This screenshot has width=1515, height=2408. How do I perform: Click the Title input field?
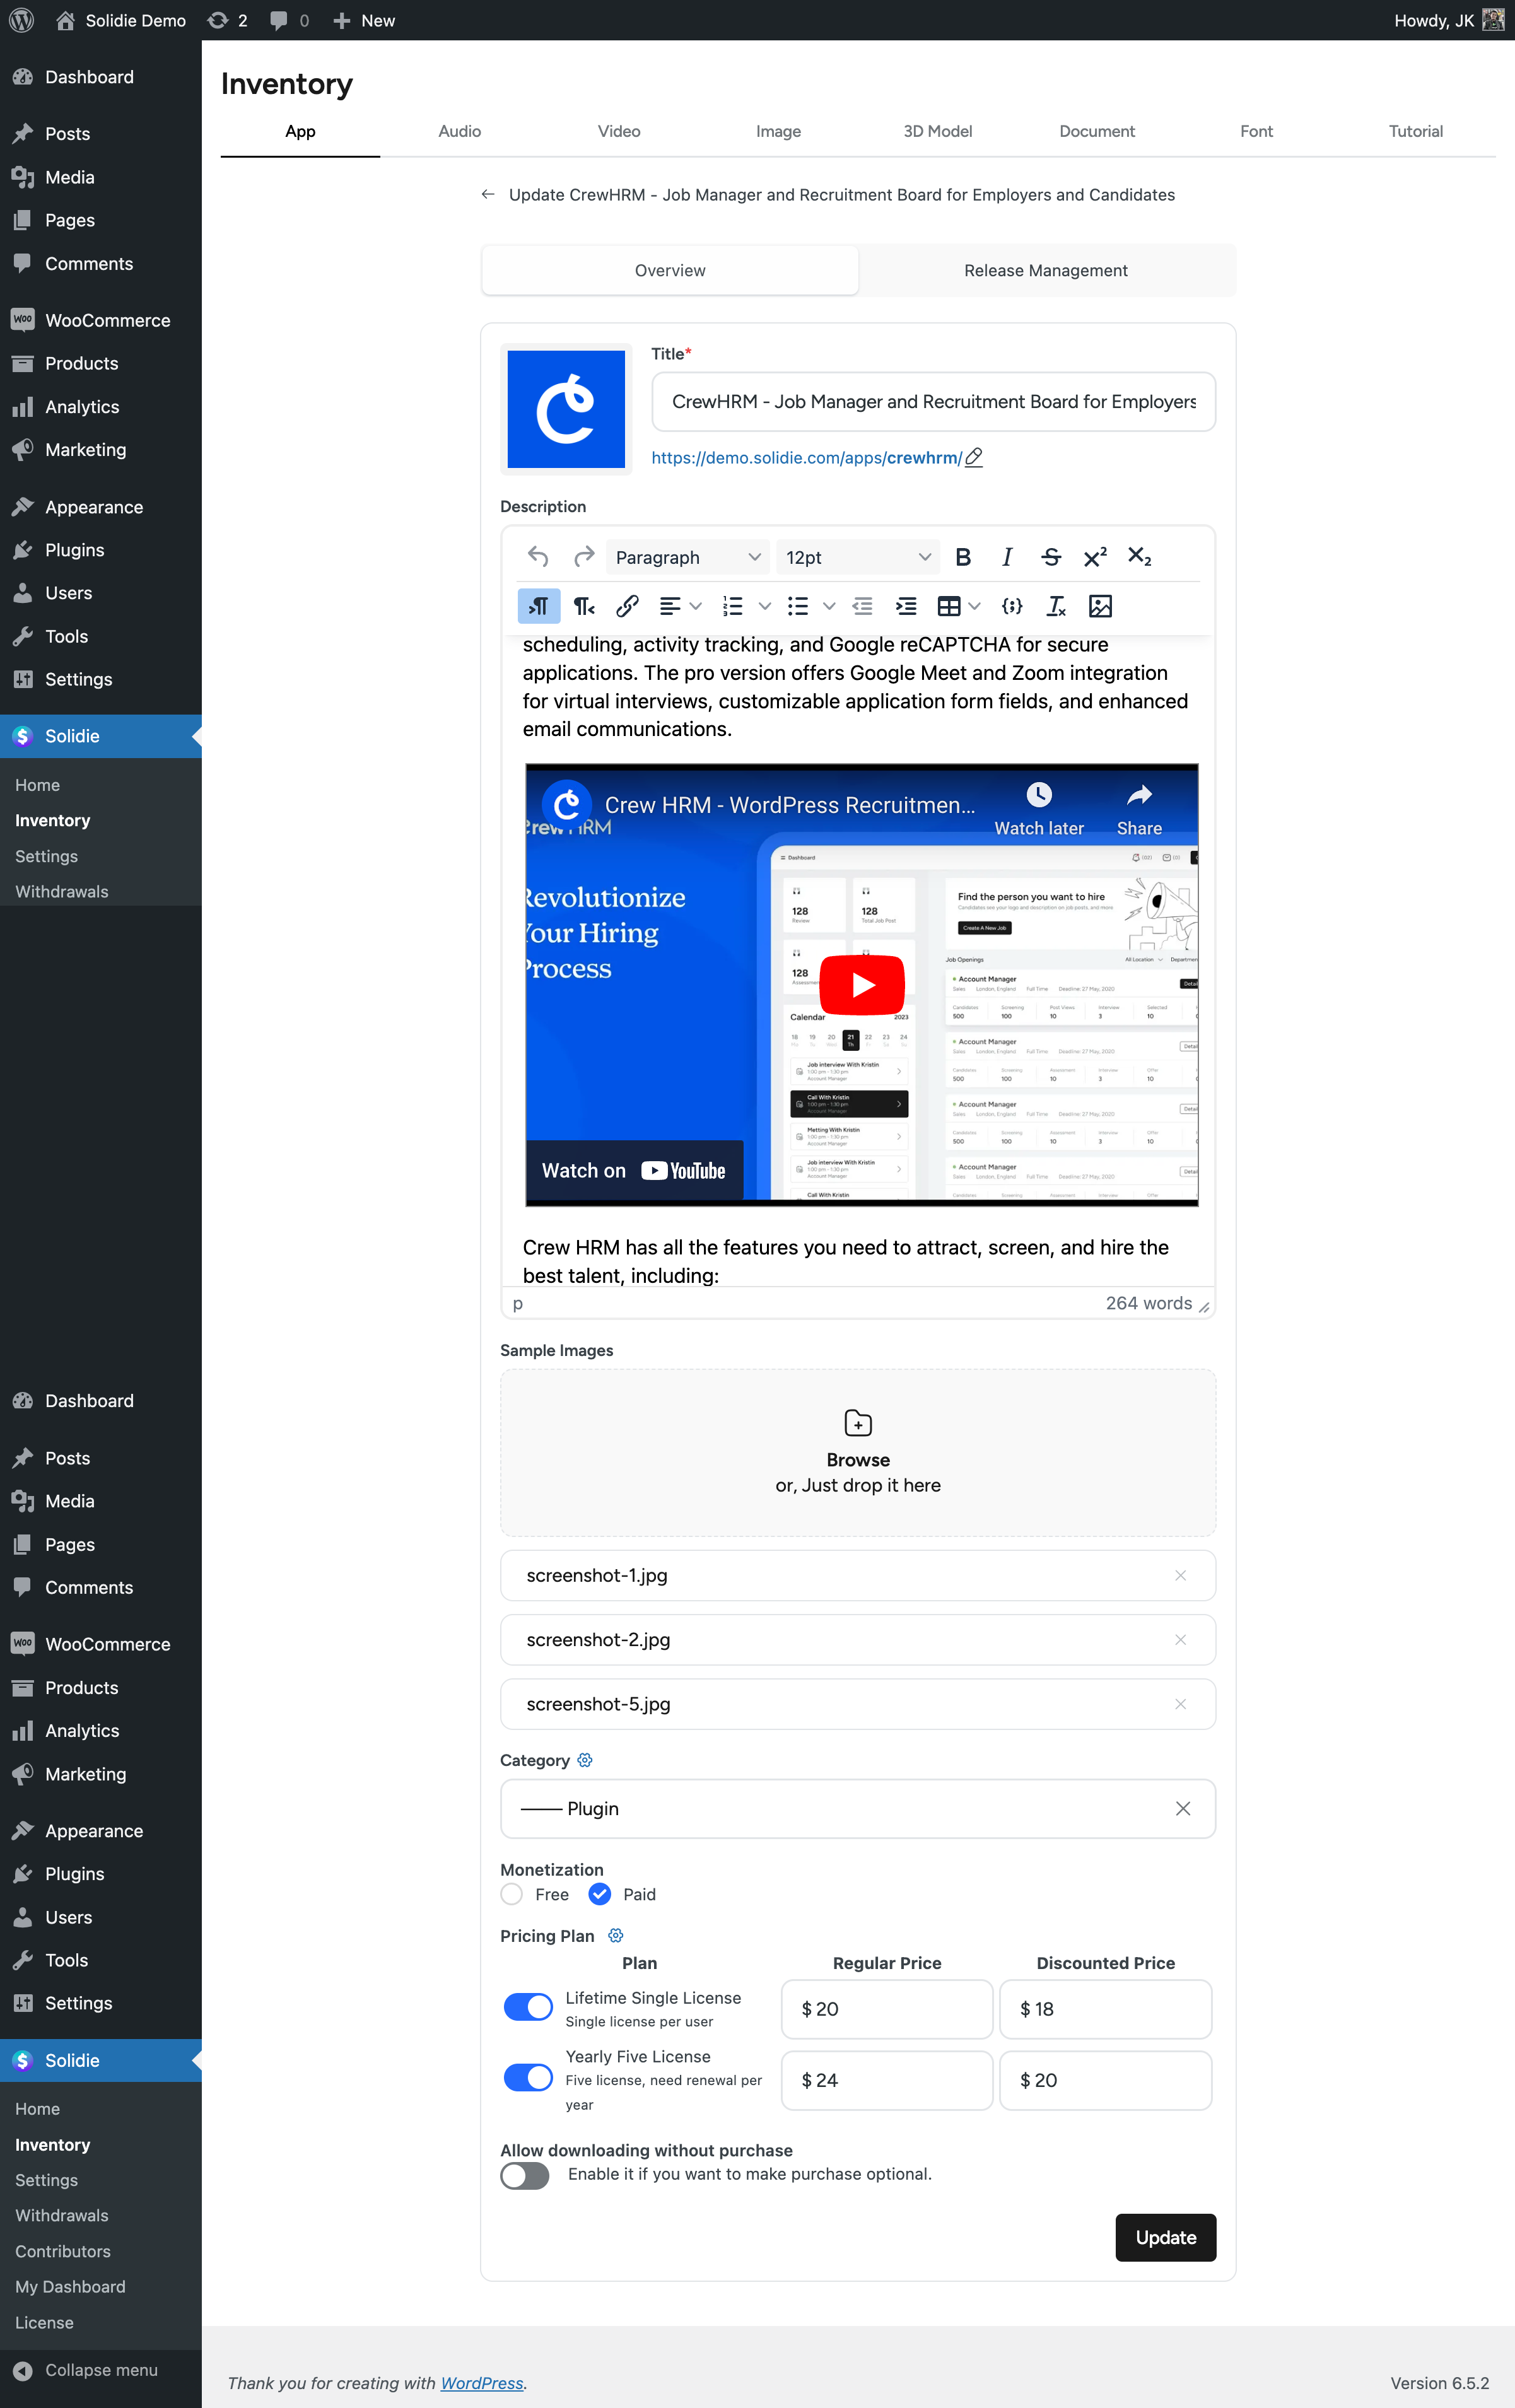(x=933, y=401)
